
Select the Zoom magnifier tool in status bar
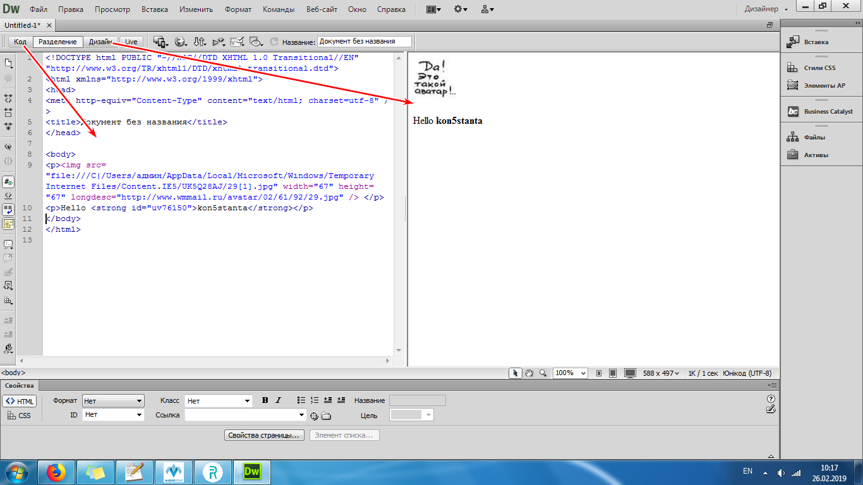(x=543, y=373)
